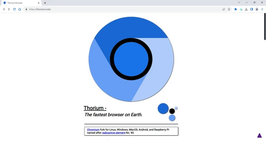Reload the thorium.rocks page
The height and width of the screenshot is (149, 266).
15,9
